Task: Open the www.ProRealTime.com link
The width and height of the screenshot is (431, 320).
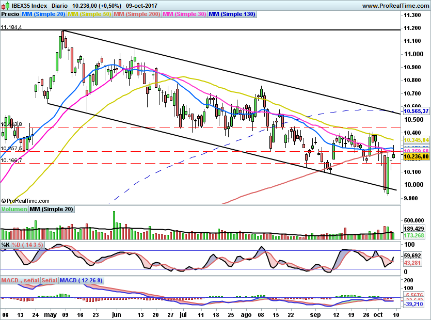Action: pos(395,6)
